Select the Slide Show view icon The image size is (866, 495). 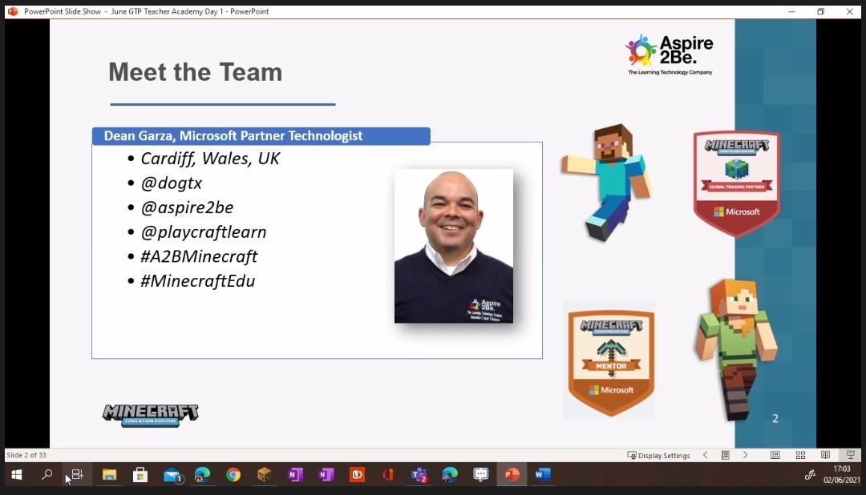(x=851, y=455)
